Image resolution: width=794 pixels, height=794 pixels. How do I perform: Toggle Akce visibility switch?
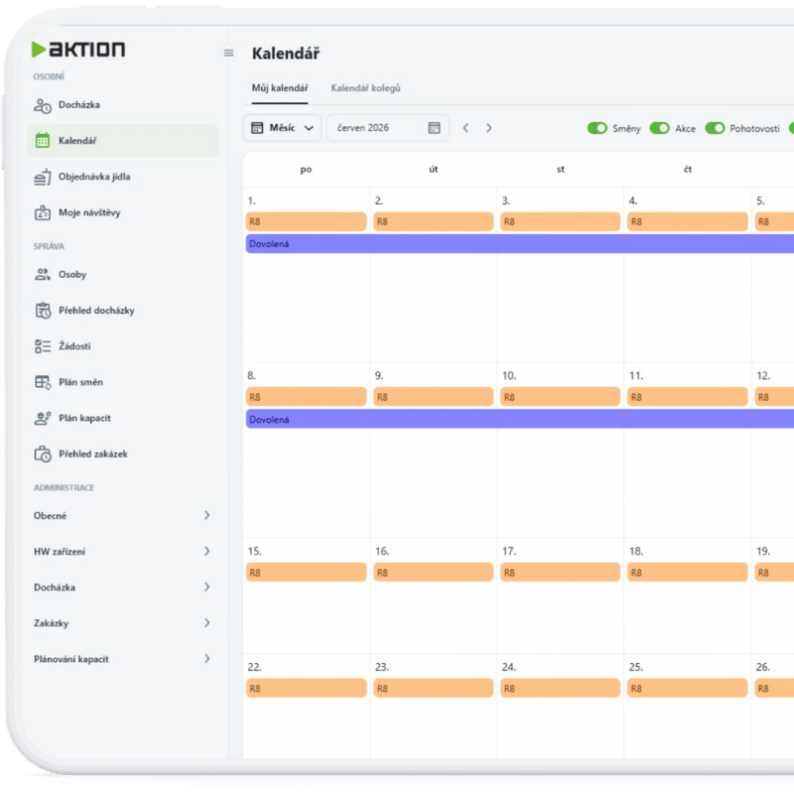[659, 128]
